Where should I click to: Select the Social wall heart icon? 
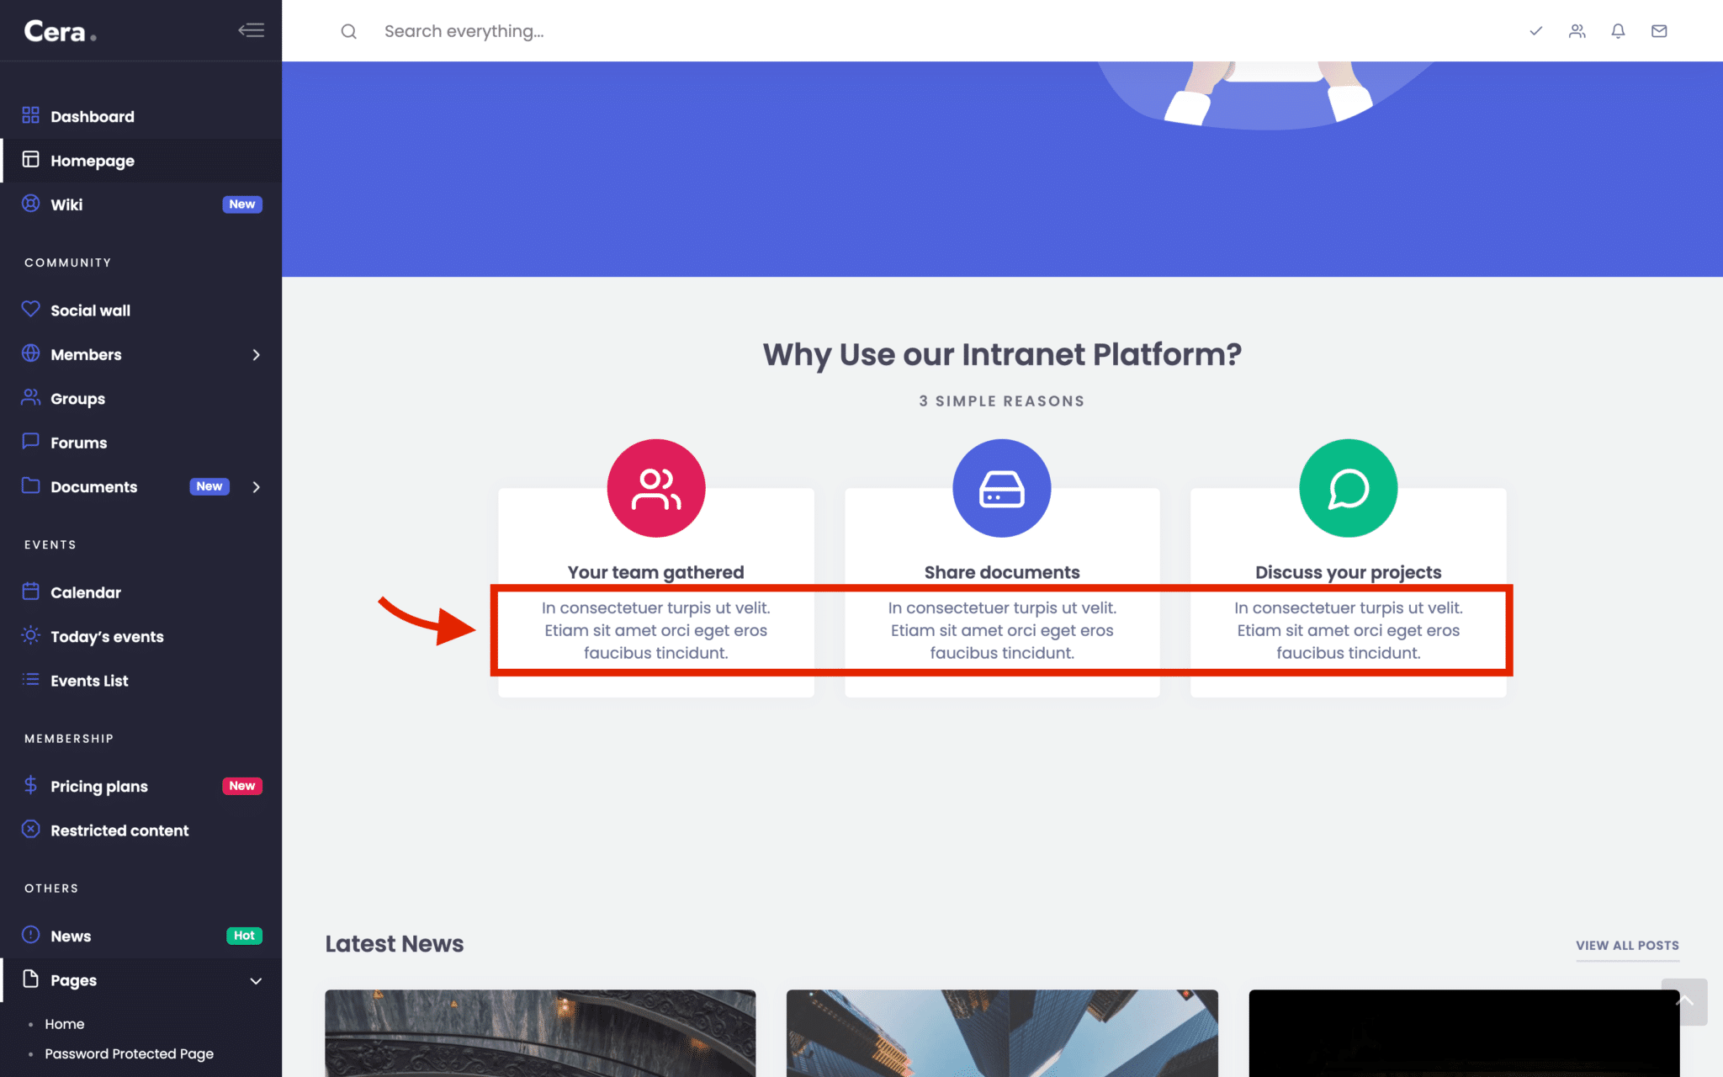coord(30,310)
